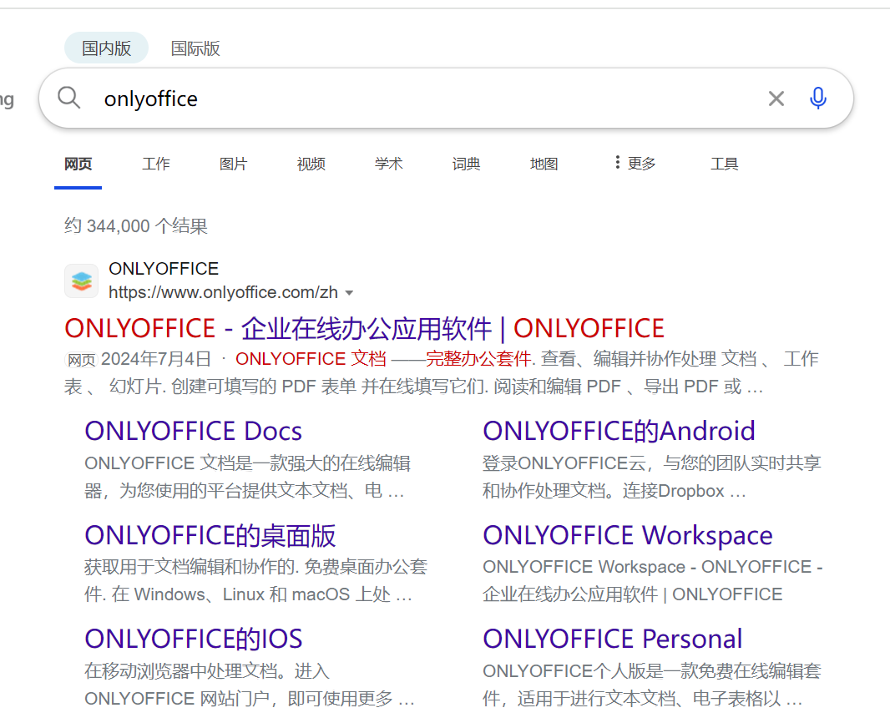Open the 更多 menu
The height and width of the screenshot is (723, 890).
635,164
